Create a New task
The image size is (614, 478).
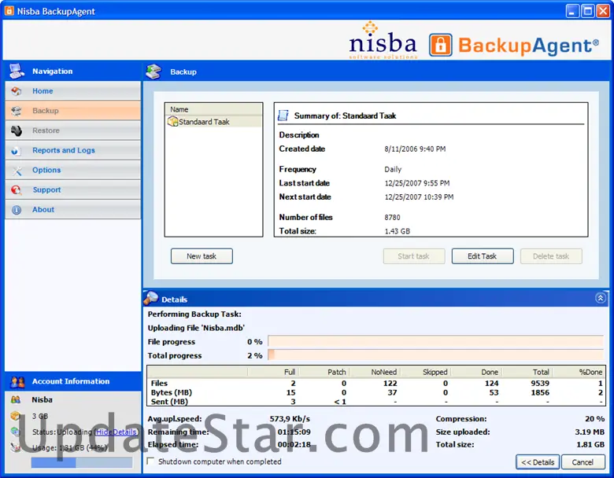202,256
